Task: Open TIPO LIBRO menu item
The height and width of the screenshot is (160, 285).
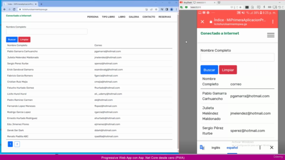Action: [108, 17]
